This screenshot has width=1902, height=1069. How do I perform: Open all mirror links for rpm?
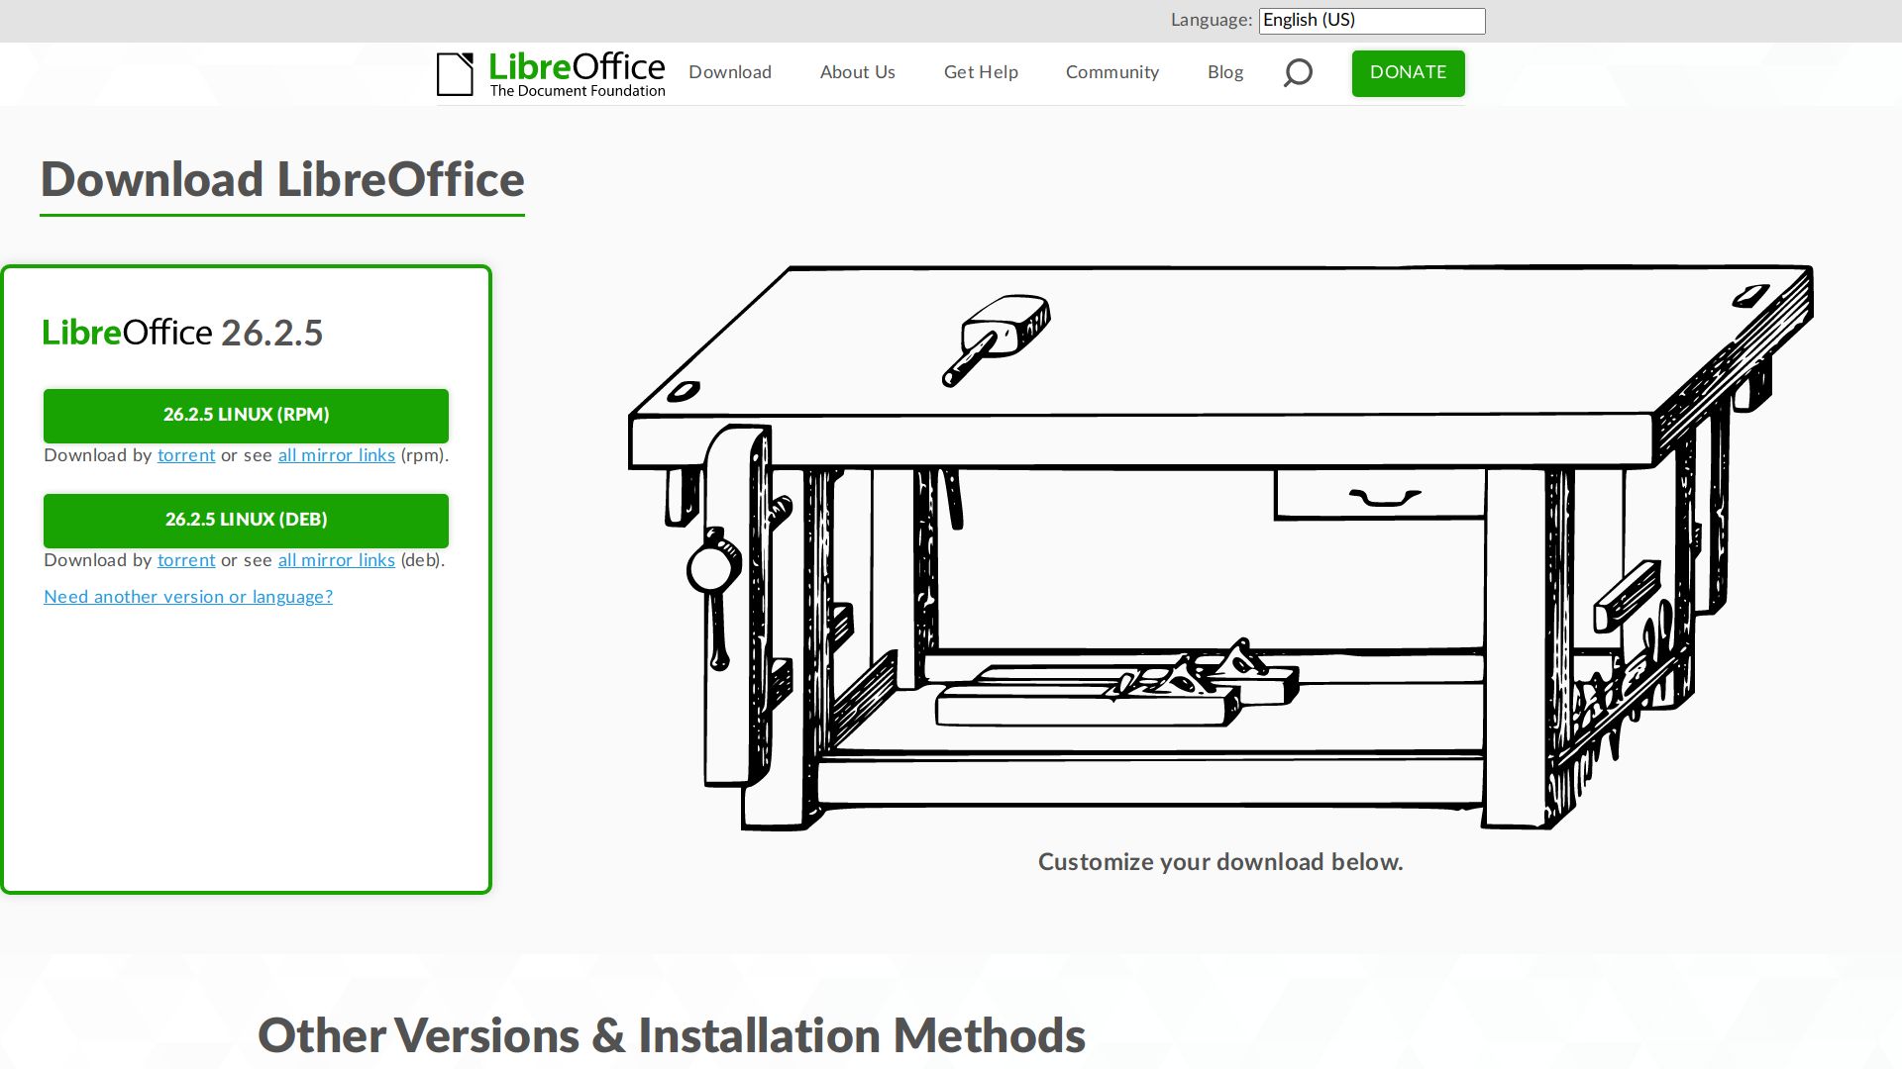[x=337, y=455]
